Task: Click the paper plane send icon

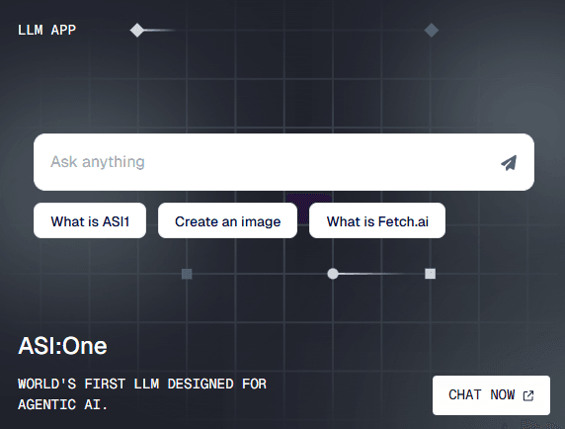Action: point(509,162)
